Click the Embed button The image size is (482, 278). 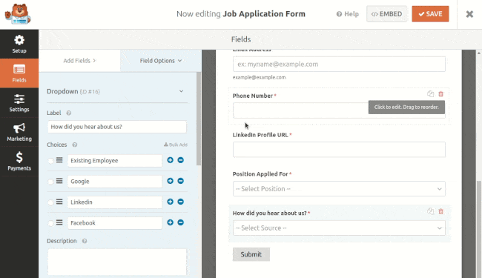[x=386, y=14]
